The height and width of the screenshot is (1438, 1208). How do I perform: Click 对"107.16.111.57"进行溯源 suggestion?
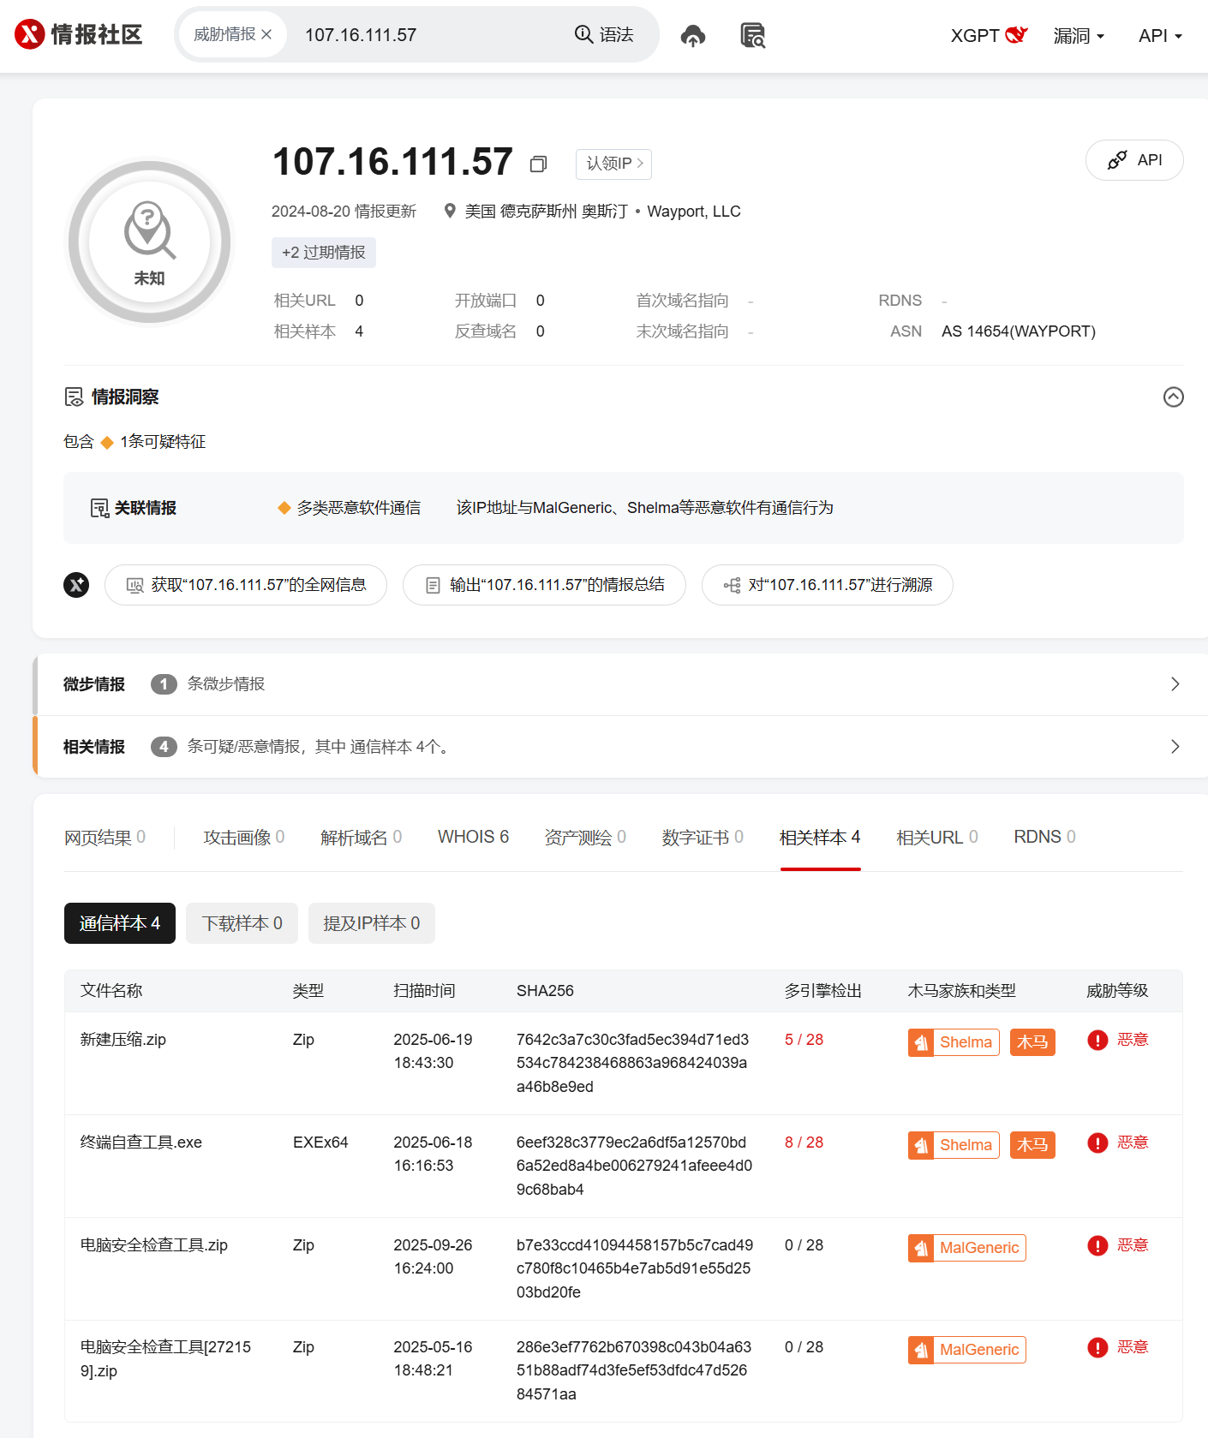[x=828, y=585]
